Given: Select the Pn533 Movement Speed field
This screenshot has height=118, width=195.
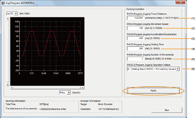Looking at the screenshot, I should [136, 28].
